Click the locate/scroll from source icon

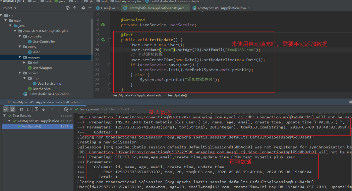click(68, 8)
